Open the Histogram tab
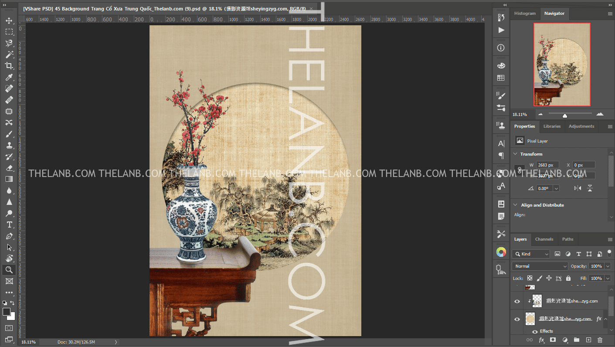 click(525, 14)
